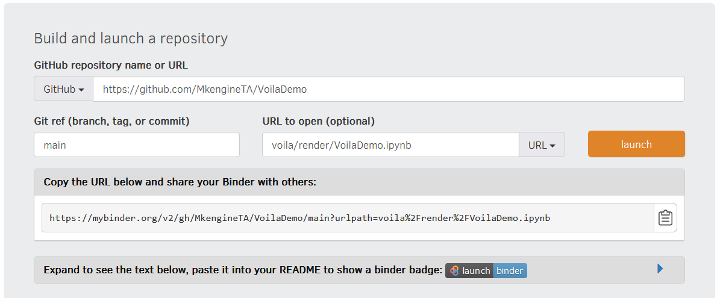Click the caret next to URL selector
Viewport: 720px width, 301px height.
point(552,145)
